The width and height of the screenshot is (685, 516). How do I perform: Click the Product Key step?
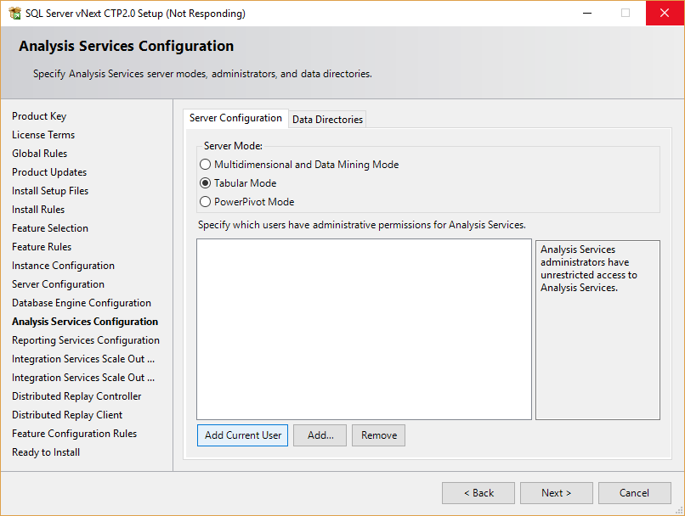click(39, 116)
